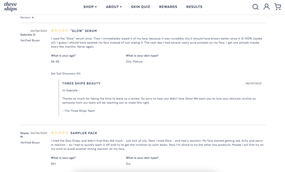Click the Oily, Mature skin type link
The image size is (285, 172).
[x=134, y=61]
